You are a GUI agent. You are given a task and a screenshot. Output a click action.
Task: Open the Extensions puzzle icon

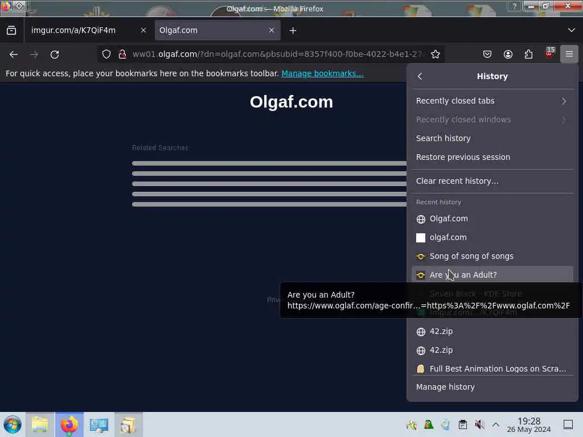click(x=528, y=54)
